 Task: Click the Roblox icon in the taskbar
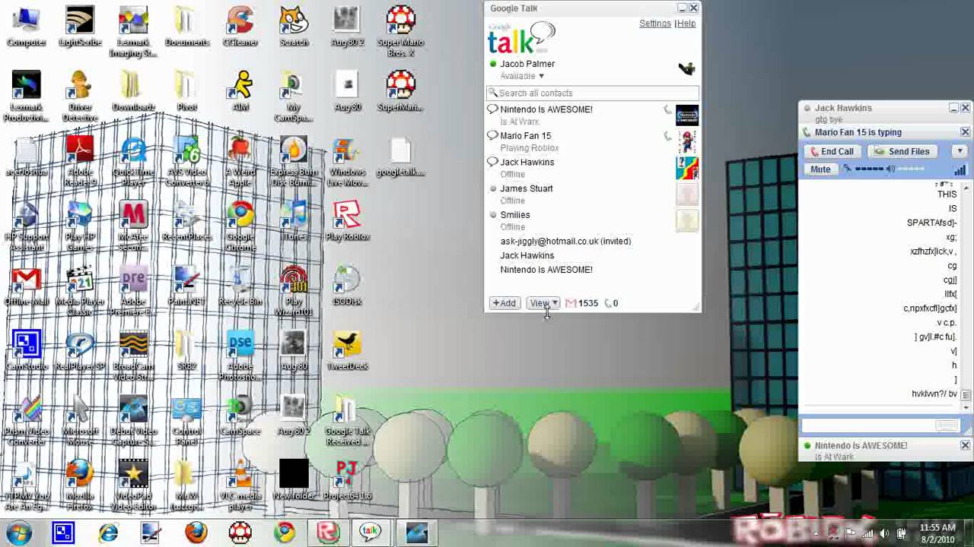click(328, 532)
